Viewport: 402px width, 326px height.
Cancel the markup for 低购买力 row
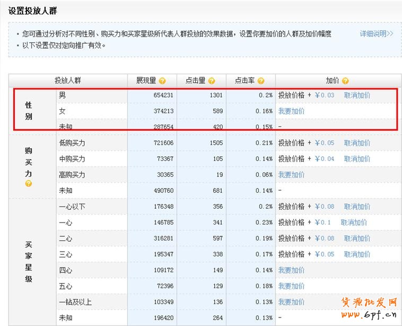click(x=357, y=143)
